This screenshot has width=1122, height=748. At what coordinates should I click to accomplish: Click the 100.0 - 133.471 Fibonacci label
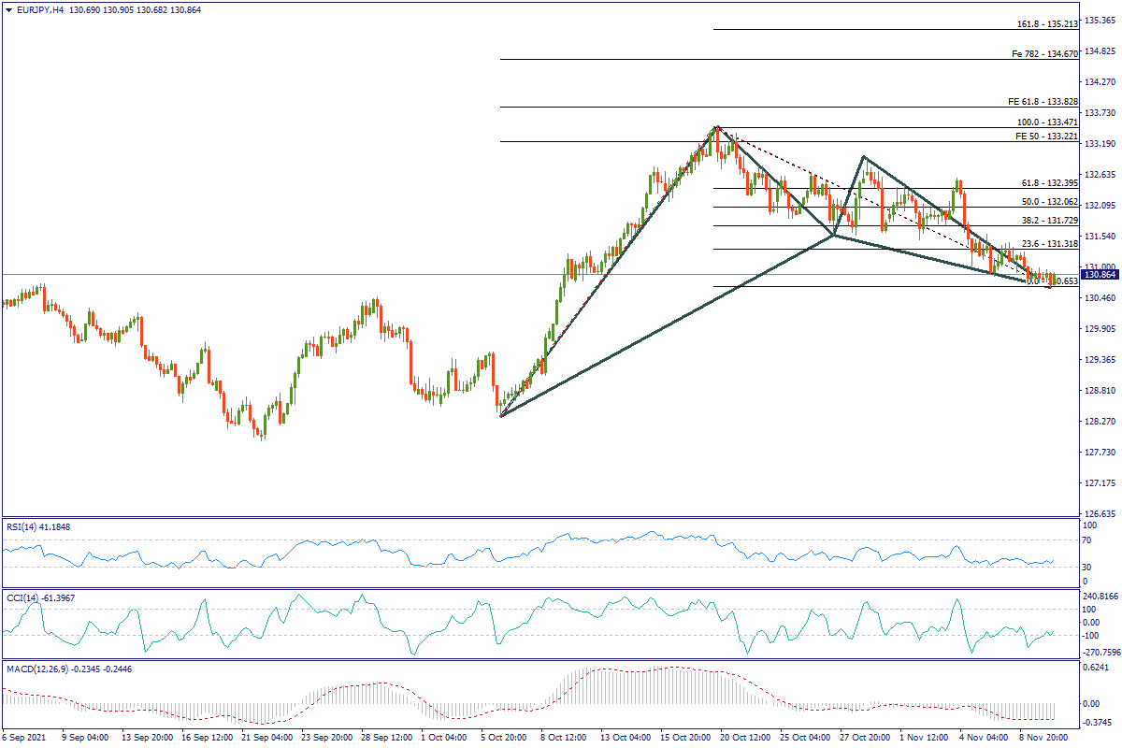(1047, 122)
